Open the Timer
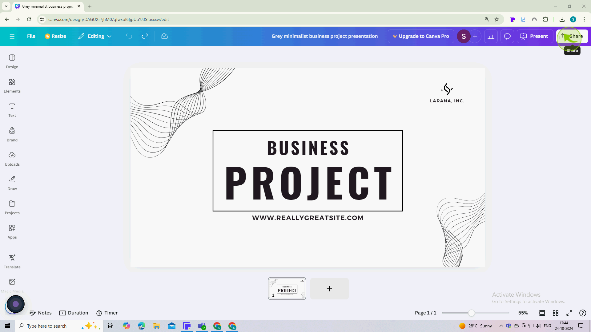 click(x=107, y=313)
